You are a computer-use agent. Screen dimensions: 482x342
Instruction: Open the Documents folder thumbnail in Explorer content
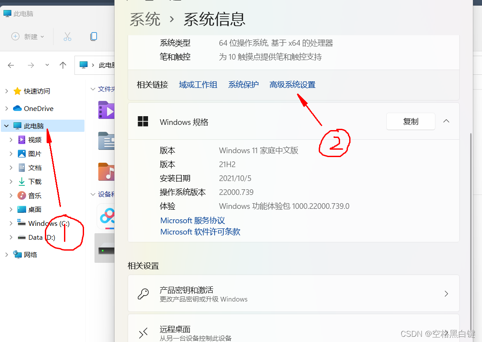106,141
